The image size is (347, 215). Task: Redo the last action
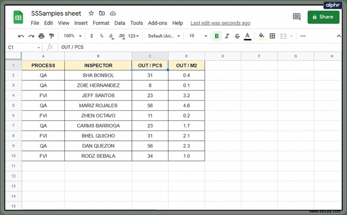pyautogui.click(x=31, y=36)
